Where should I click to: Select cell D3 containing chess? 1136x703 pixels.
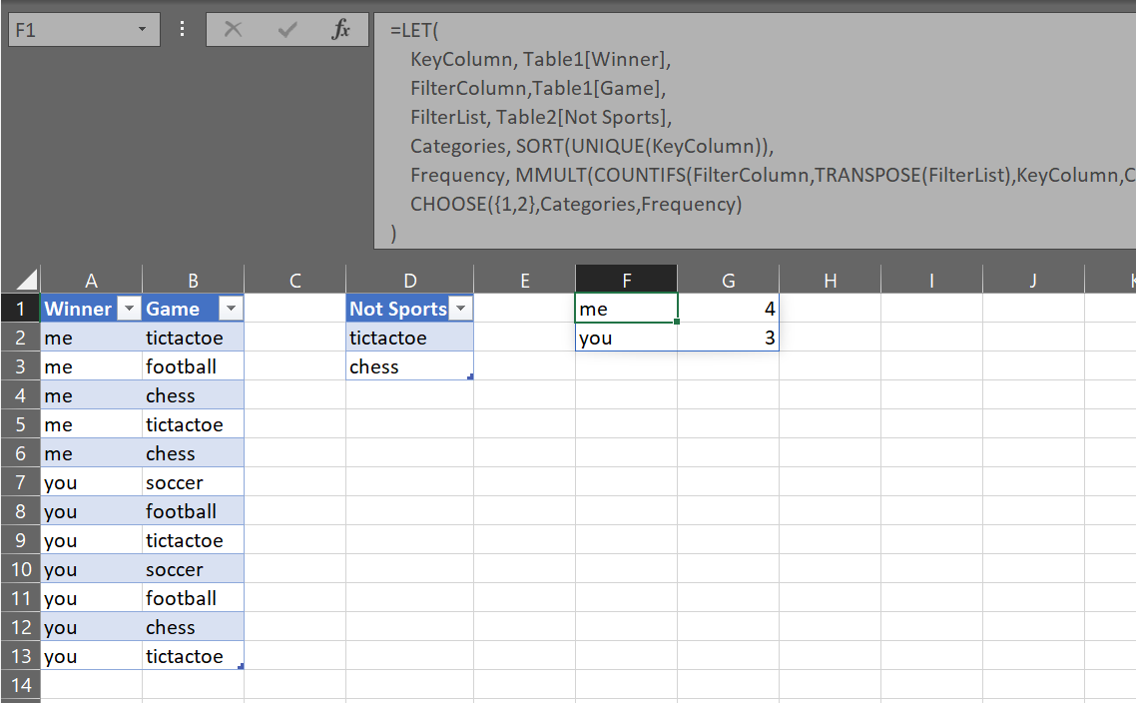[410, 366]
